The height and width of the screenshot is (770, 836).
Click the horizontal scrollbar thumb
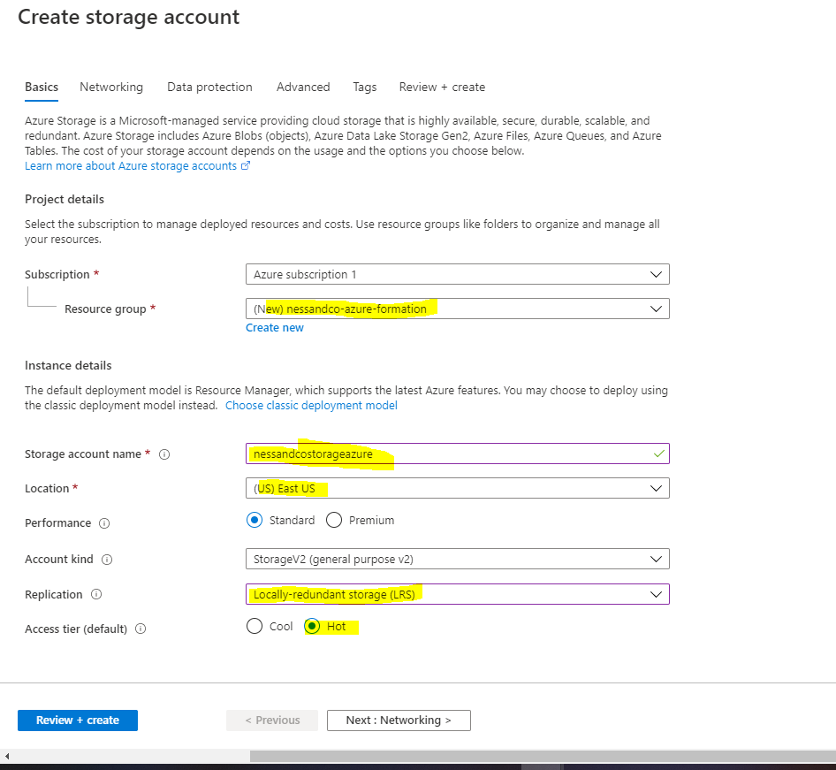[543, 756]
